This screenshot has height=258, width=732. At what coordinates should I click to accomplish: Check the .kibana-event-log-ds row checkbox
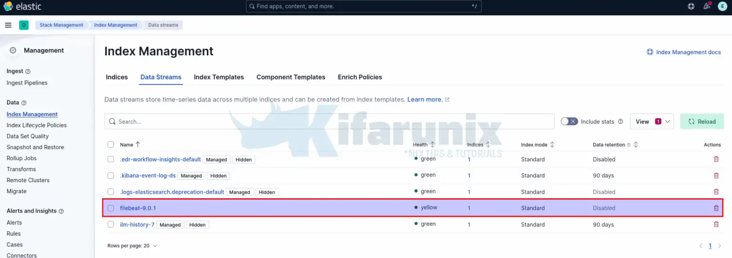point(111,175)
